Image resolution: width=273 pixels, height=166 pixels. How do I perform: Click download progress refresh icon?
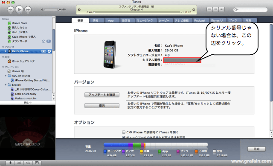coord(44,41)
